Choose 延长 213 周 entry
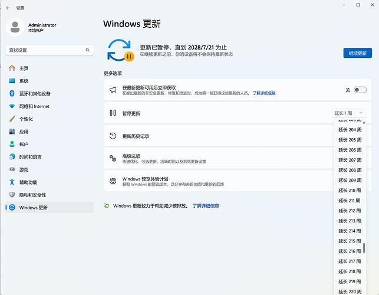Screen dimensions: 379x295 coord(350,221)
